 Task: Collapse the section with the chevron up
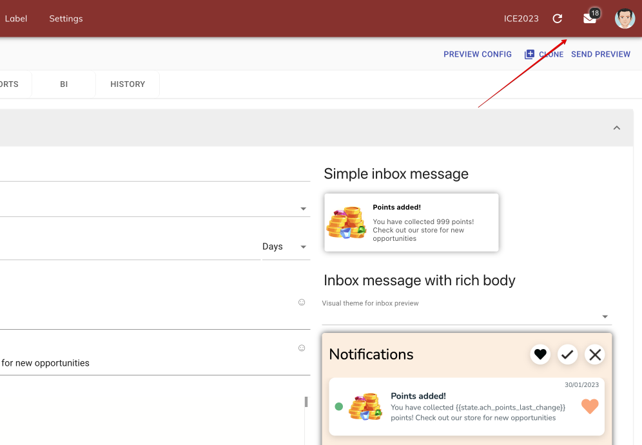[616, 128]
